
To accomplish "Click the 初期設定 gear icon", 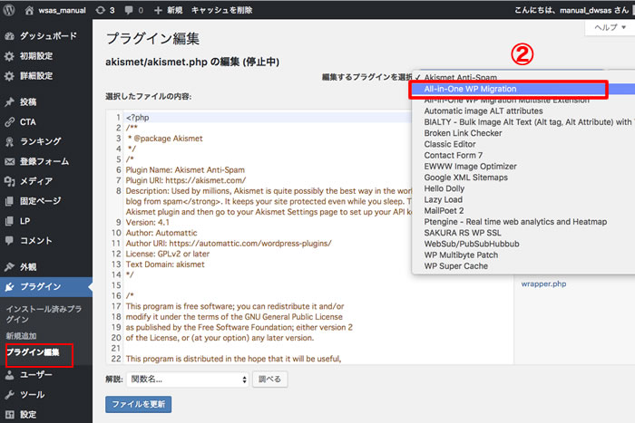I will point(9,56).
